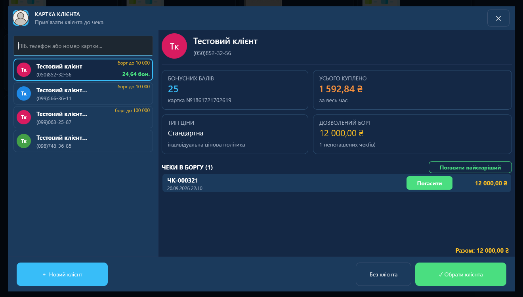523x297 pixels.
Task: Click receipt amount 12 000,00 ₴ in debt row
Action: point(491,183)
